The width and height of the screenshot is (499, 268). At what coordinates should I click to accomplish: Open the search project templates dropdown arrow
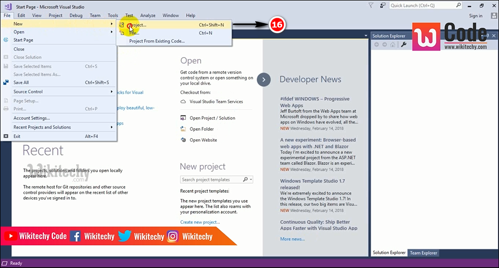251,179
